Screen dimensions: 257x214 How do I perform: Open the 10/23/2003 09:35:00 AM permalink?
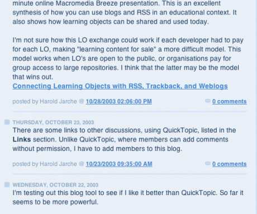(x=119, y=164)
